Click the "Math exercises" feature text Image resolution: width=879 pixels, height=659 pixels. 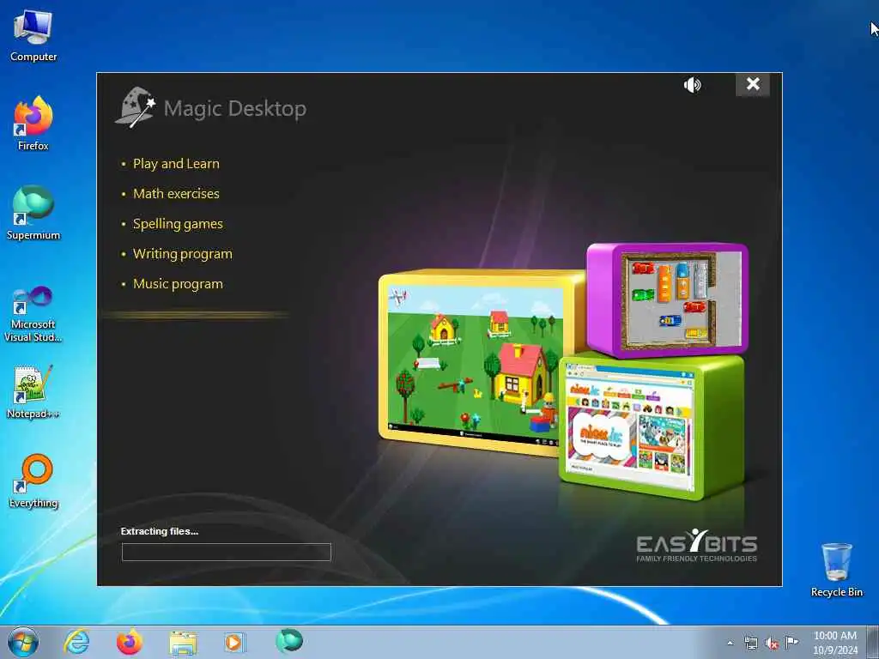pyautogui.click(x=176, y=193)
